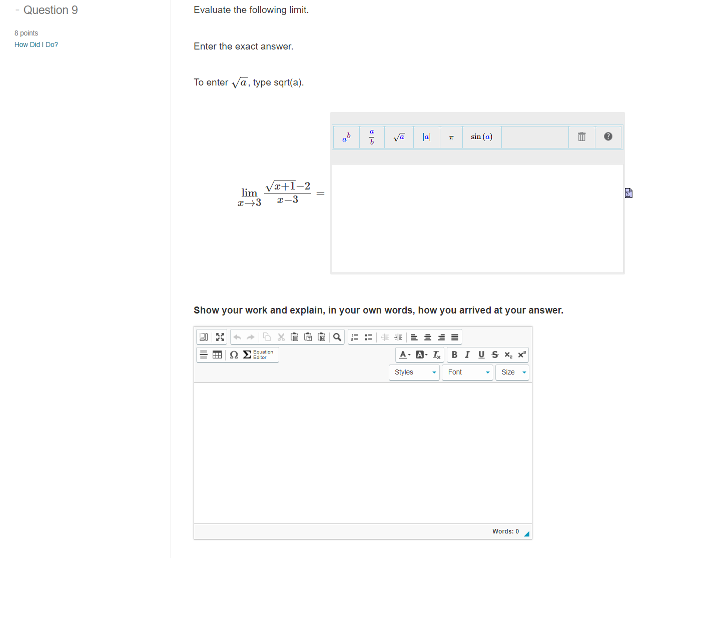Insert a square root using the sqrt button
725x637 pixels.
click(399, 136)
